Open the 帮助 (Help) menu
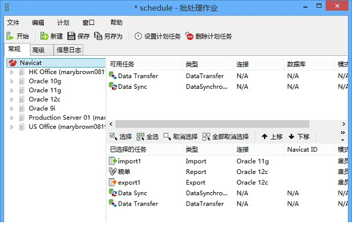This screenshot has width=352, height=231. tap(116, 22)
